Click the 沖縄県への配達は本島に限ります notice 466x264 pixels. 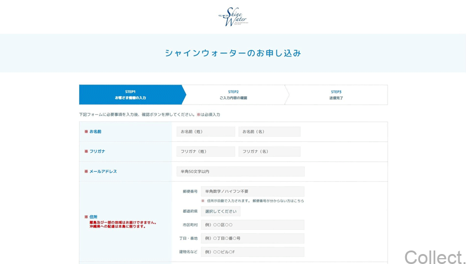(118, 227)
